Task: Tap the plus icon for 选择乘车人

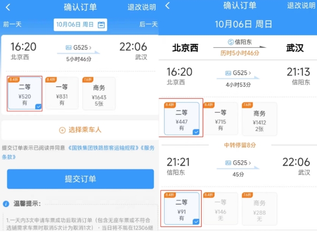Action: click(62, 130)
